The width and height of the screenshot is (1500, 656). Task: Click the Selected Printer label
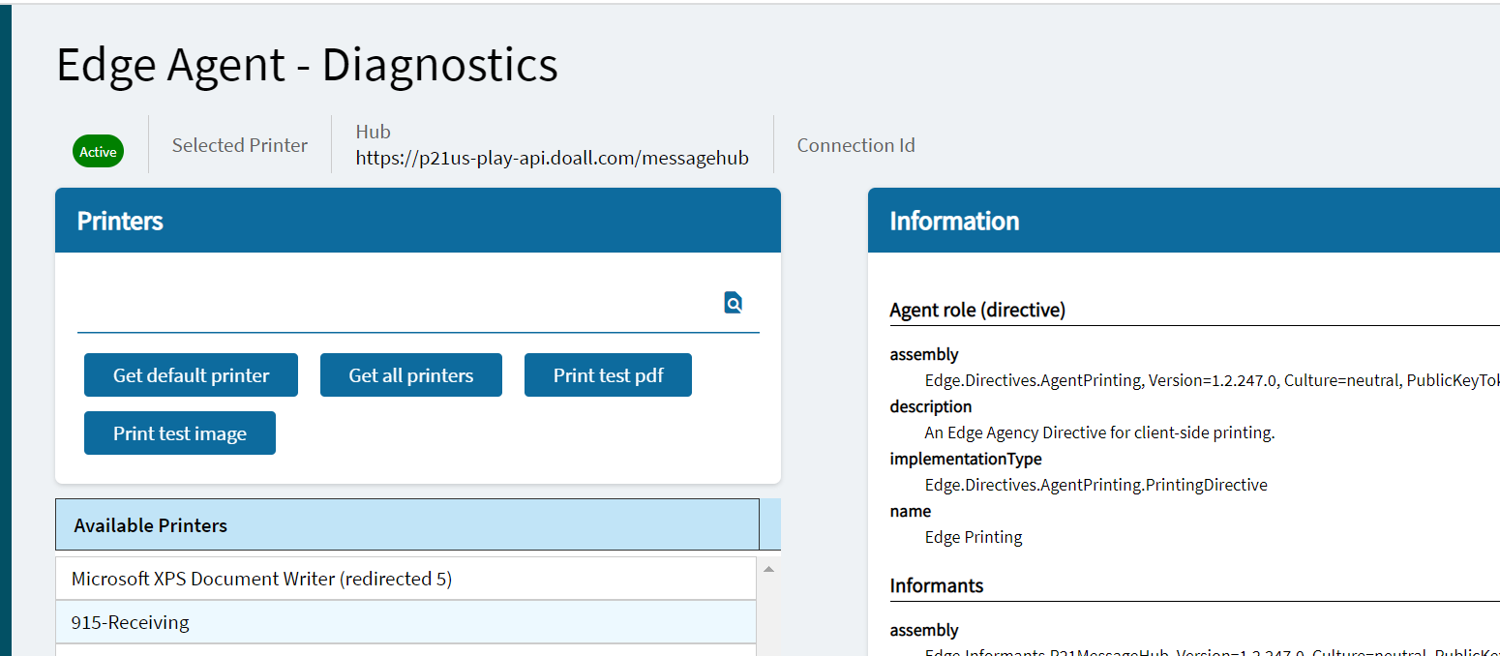click(240, 145)
